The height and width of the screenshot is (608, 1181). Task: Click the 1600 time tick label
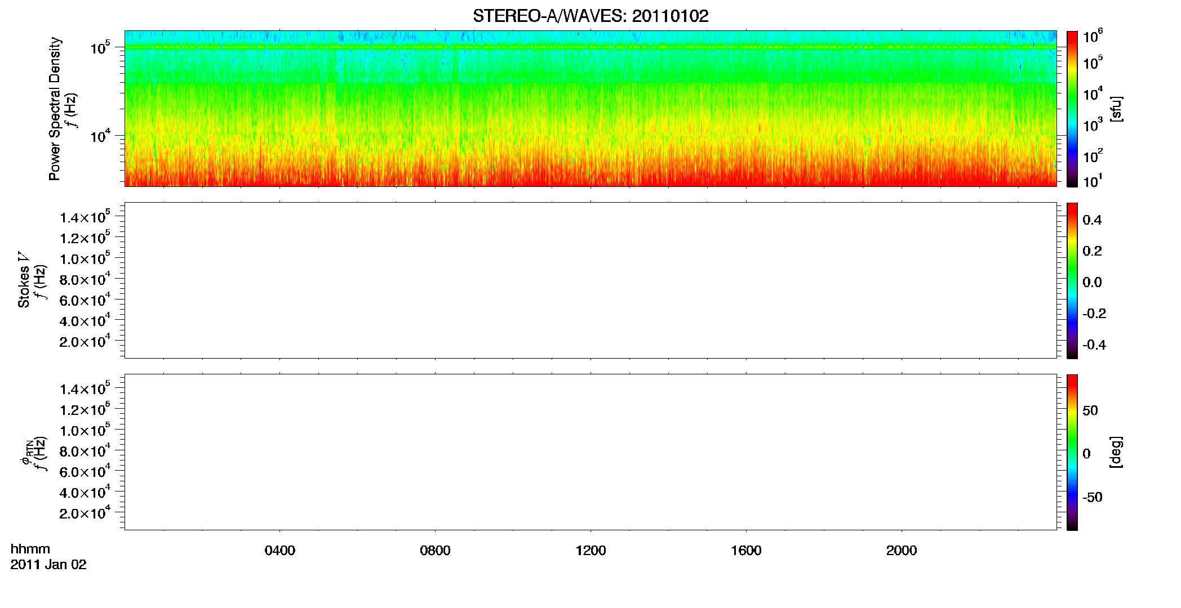coord(747,551)
